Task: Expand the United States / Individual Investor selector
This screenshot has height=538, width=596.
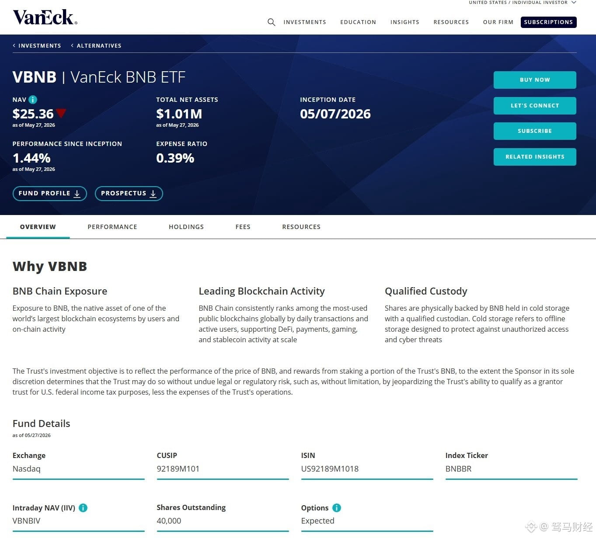Action: [x=523, y=3]
